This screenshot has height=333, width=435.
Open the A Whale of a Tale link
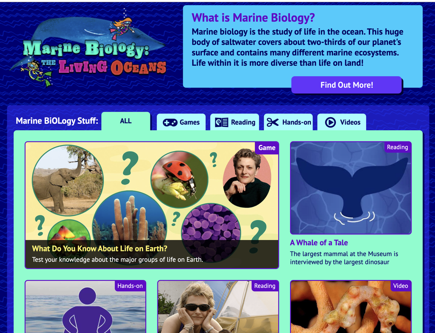coord(319,243)
